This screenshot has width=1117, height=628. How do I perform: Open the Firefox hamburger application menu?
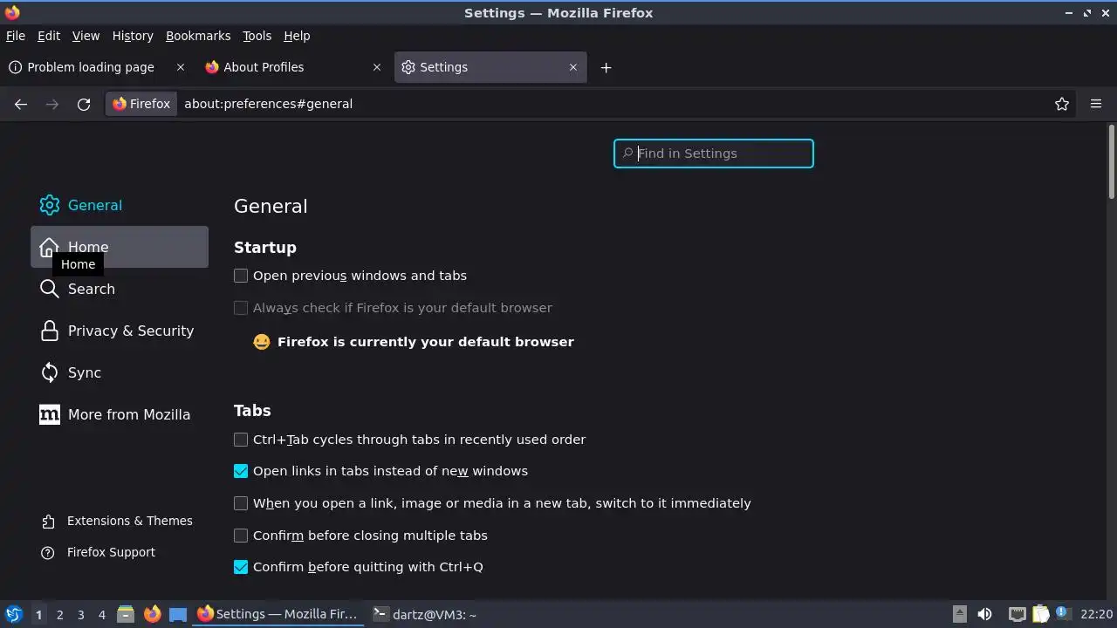coord(1096,104)
